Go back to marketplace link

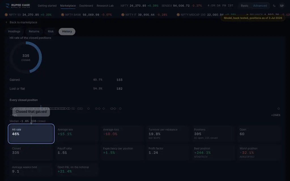click(23, 22)
